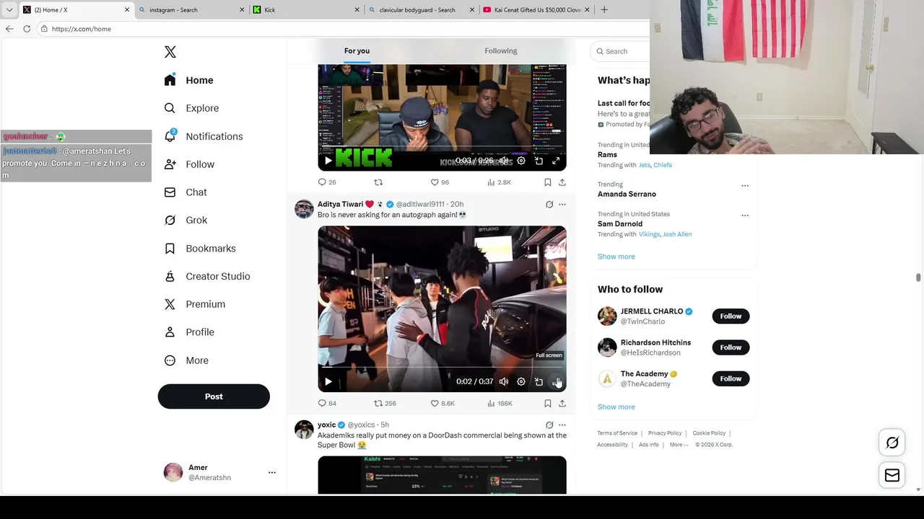Viewport: 924px width, 519px height.
Task: Like the top post with 96 likes
Action: pyautogui.click(x=440, y=182)
